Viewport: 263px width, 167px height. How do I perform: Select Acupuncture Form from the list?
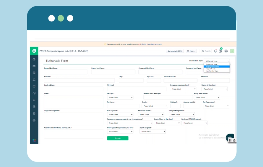[x=212, y=66]
